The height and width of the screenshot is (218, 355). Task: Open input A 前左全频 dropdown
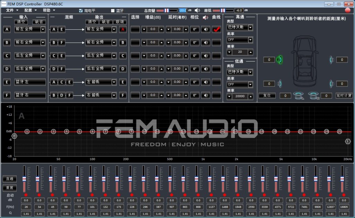43,29
